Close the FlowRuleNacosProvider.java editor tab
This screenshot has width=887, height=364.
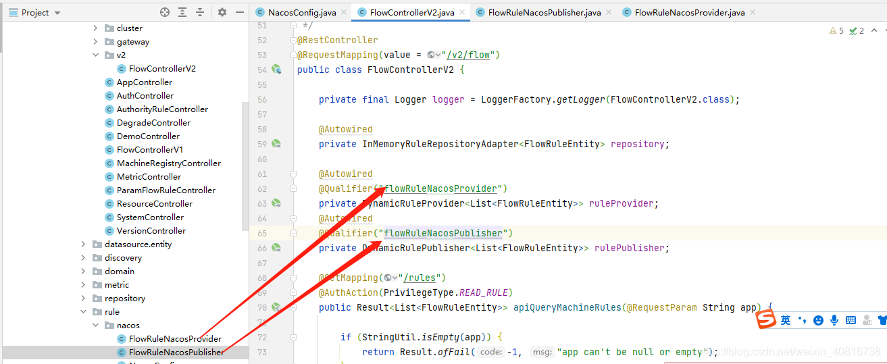753,12
